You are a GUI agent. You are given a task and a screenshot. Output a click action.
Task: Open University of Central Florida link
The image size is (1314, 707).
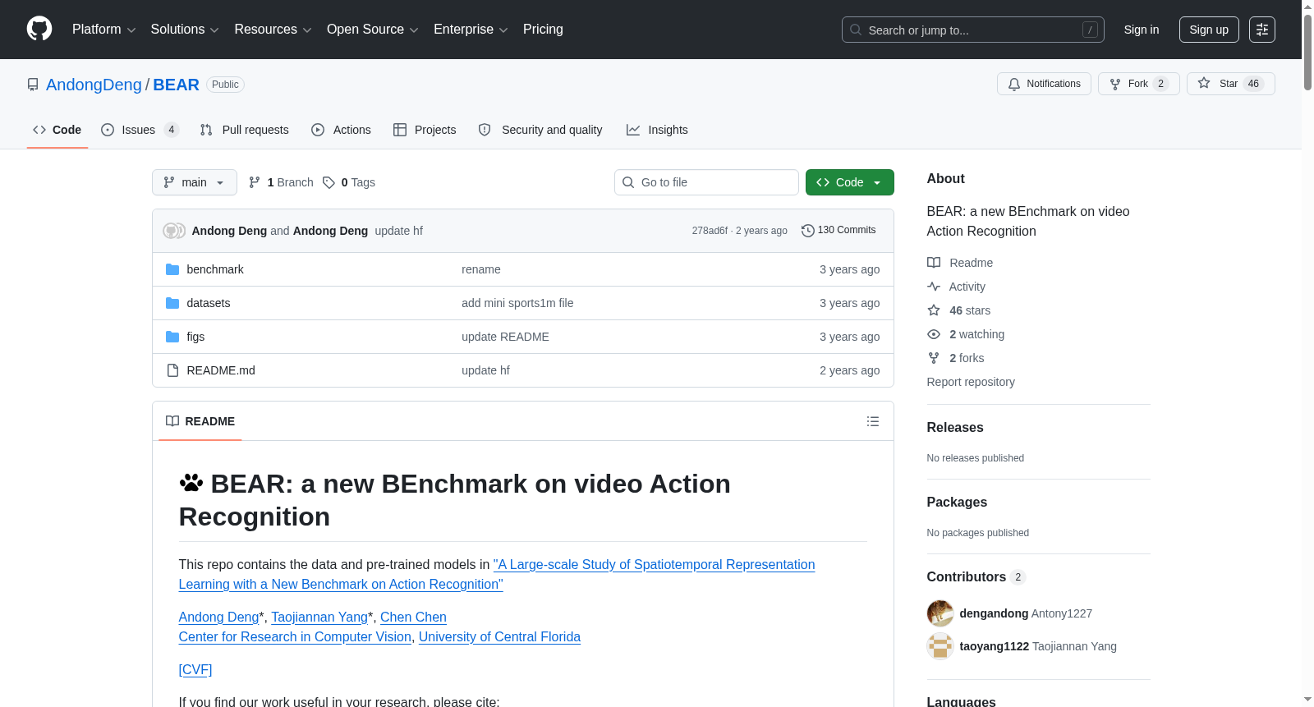[499, 636]
